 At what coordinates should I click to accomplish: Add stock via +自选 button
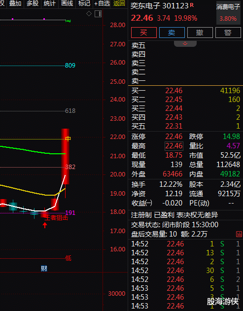[102, 3]
